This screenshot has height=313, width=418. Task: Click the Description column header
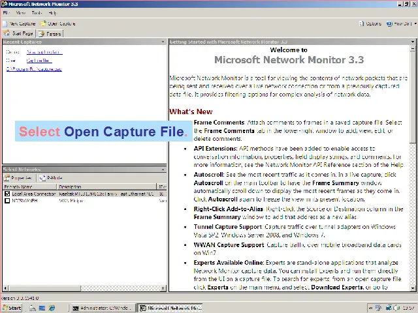pyautogui.click(x=106, y=186)
